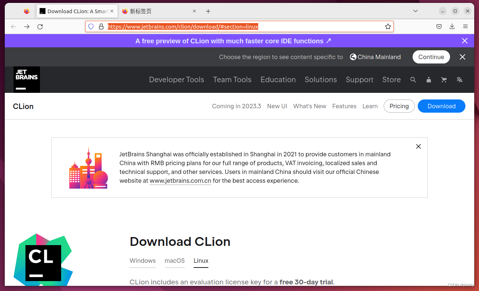479x291 pixels.
Task: Open Firefox downloads icon
Action: tap(452, 26)
